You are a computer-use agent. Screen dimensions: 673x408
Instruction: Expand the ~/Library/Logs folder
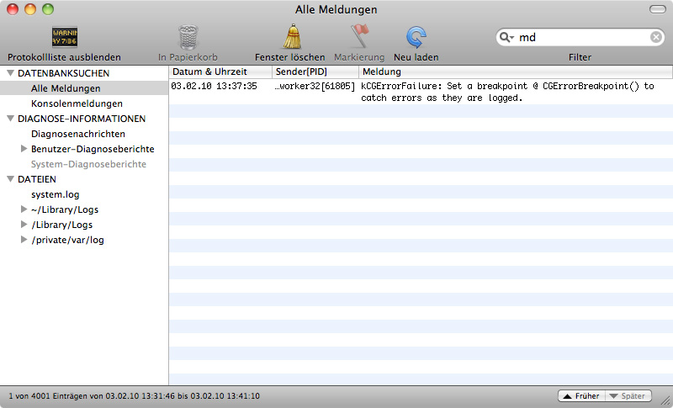(24, 209)
